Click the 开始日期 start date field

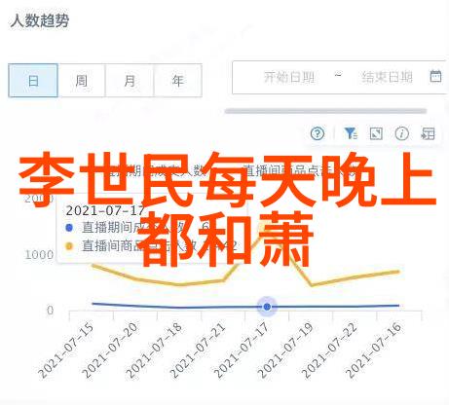tap(288, 77)
